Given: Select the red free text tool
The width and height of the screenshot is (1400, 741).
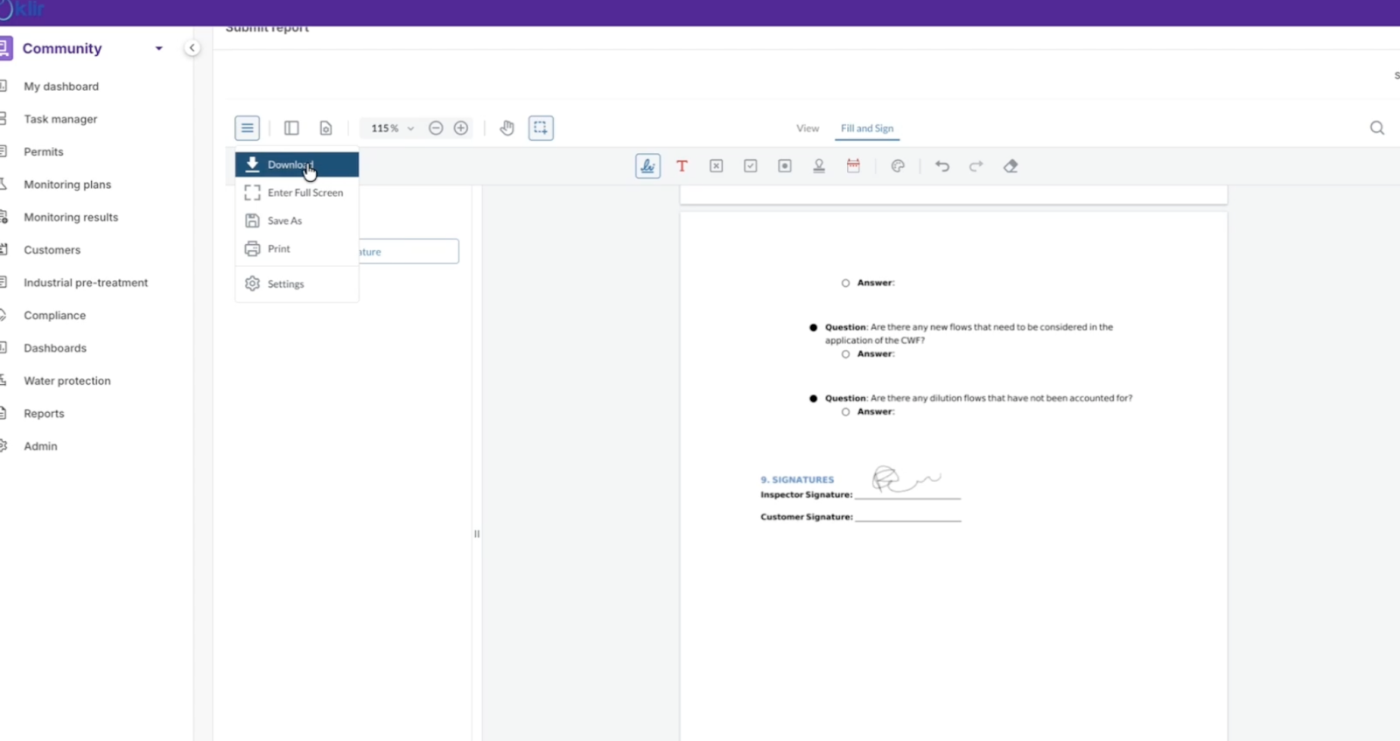Looking at the screenshot, I should [682, 166].
